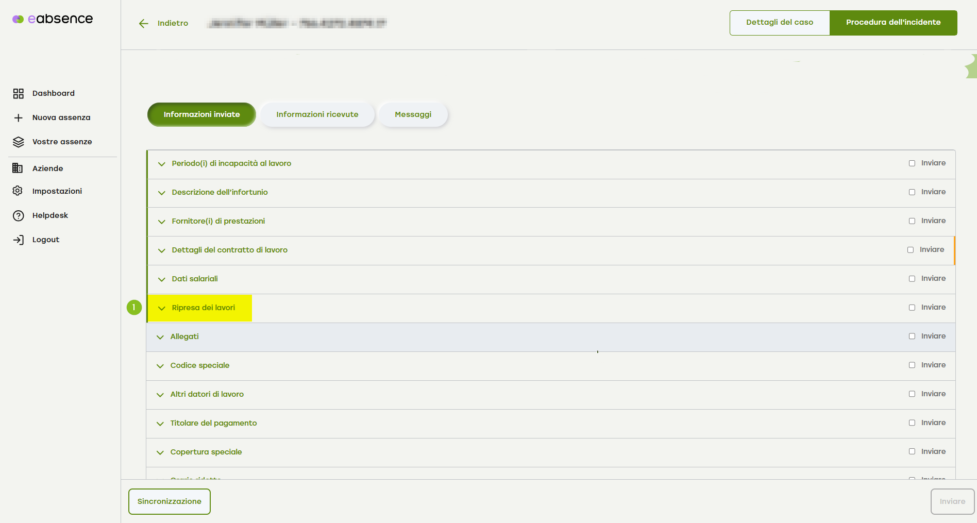Viewport: 977px width, 523px height.
Task: Open Helpdesk menu item
Action: [50, 215]
